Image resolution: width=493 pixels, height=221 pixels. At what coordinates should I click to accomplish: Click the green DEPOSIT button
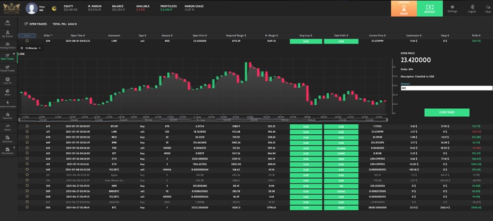coord(430,8)
